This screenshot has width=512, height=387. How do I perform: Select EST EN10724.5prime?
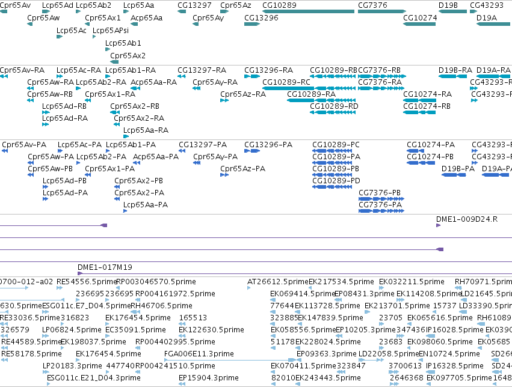pyautogui.click(x=449, y=354)
